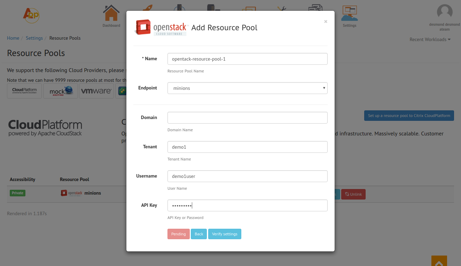Click the App logo in header
461x266 pixels.
[31, 15]
